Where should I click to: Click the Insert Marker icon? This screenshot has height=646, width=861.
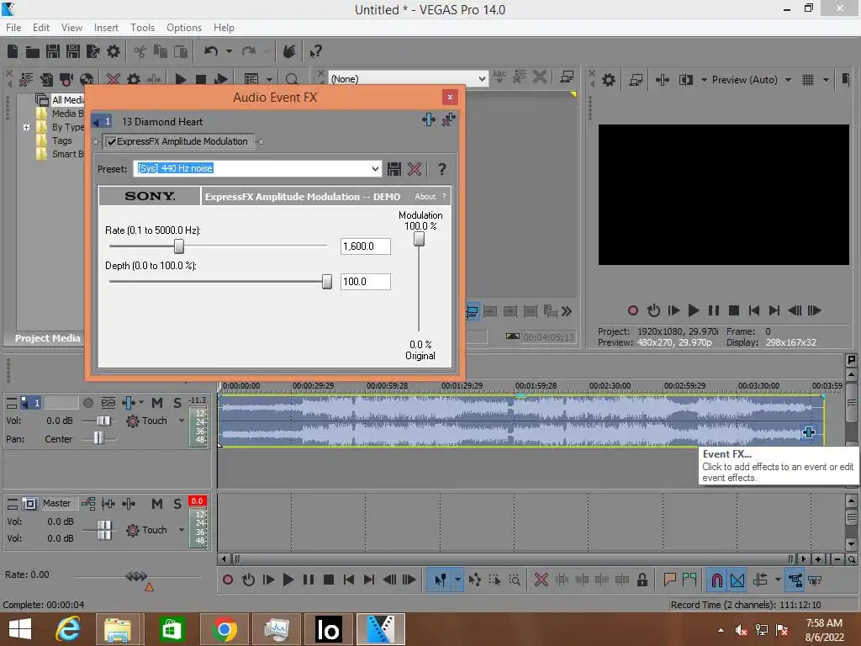[x=669, y=580]
